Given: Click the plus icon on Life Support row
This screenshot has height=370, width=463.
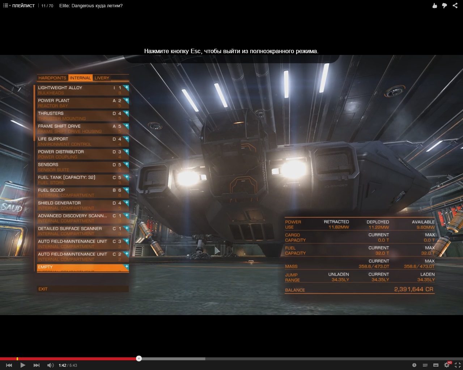Looking at the screenshot, I should (127, 138).
